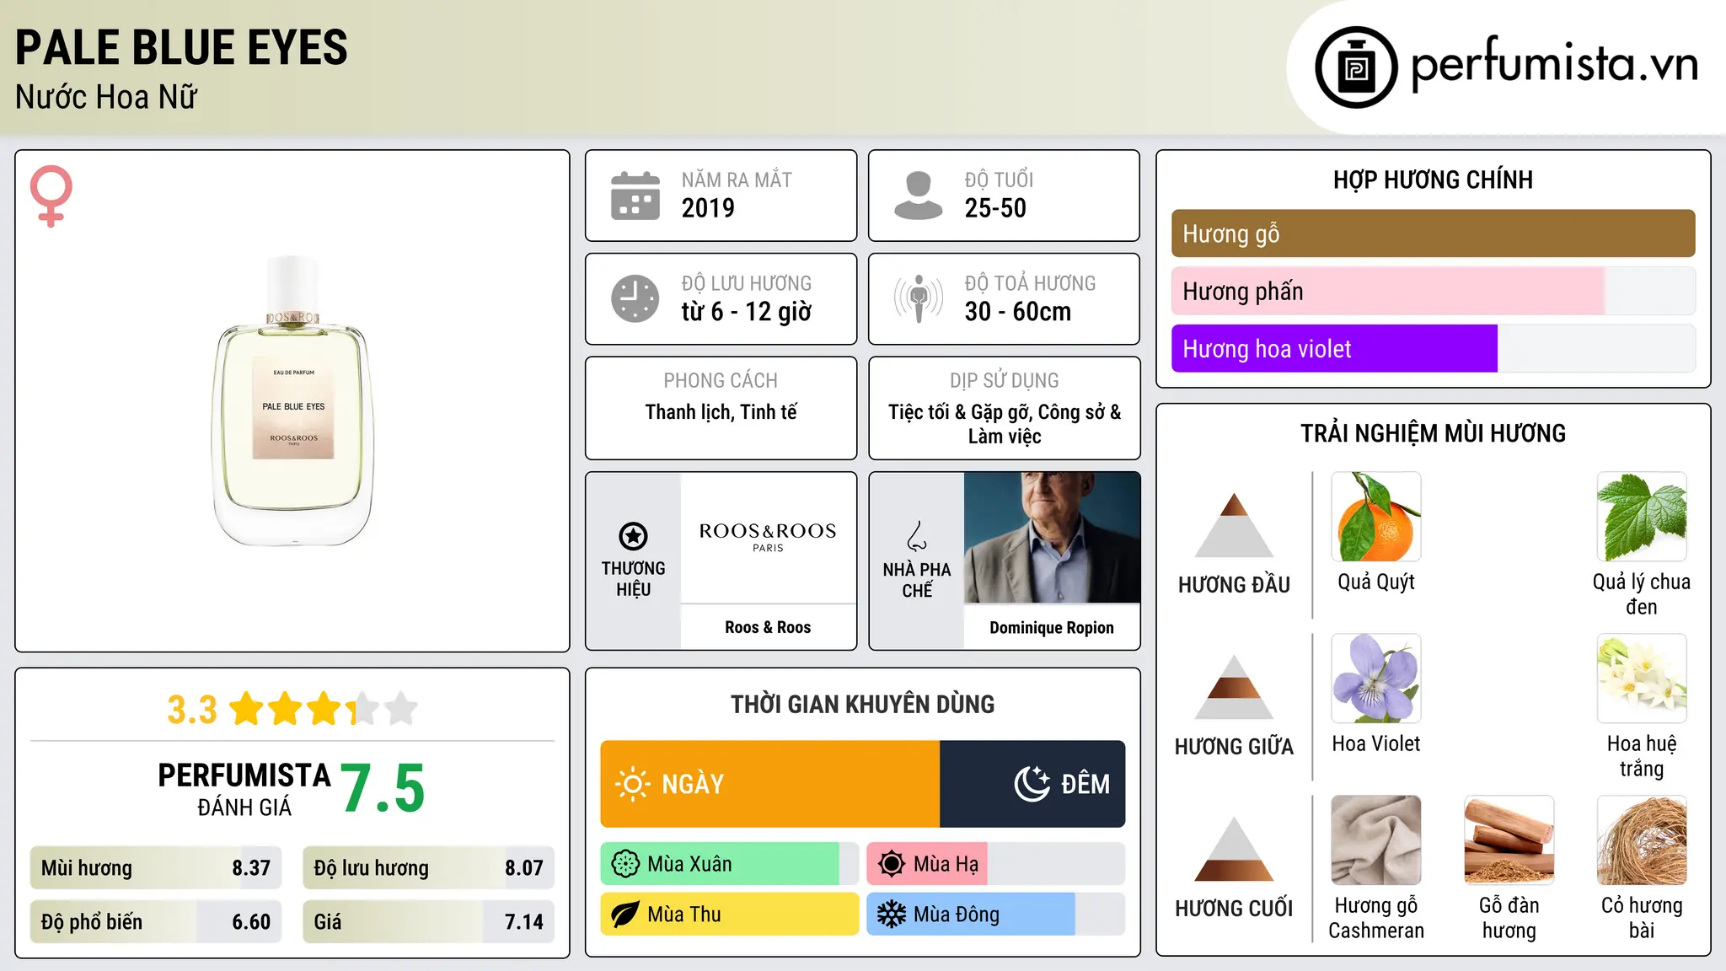Open the Roos & Roos Paris logo image
The image size is (1726, 971).
point(768,537)
